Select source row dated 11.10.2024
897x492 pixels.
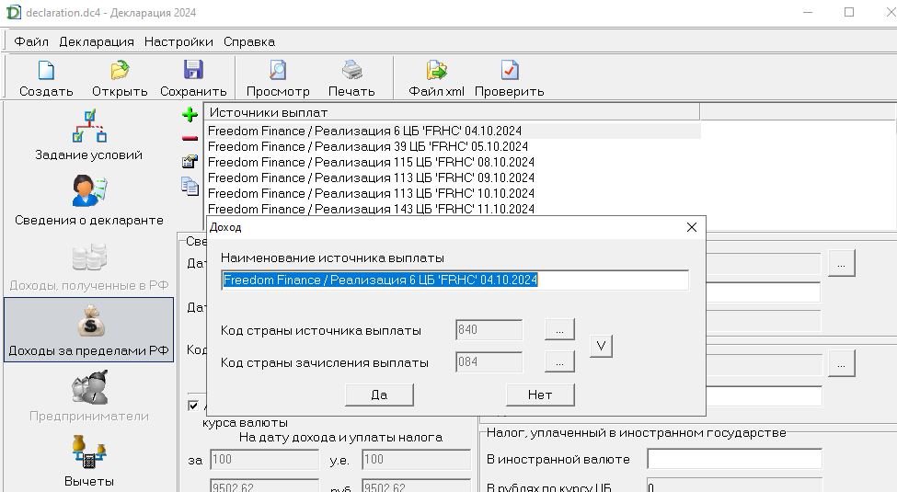coord(453,209)
